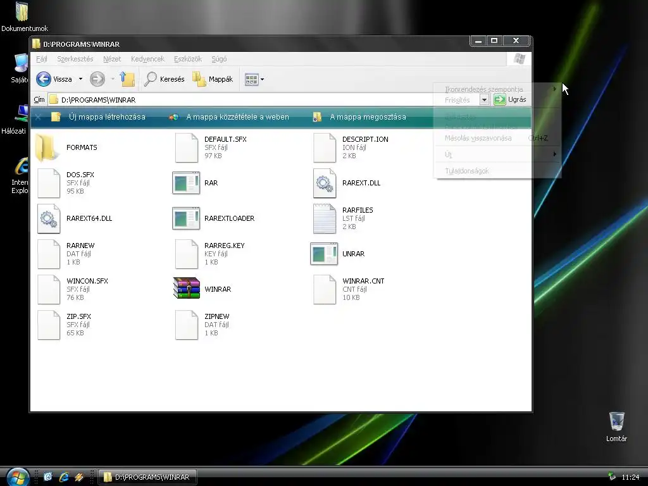Click the Vissza back arrow button
This screenshot has width=648, height=486.
(54, 79)
